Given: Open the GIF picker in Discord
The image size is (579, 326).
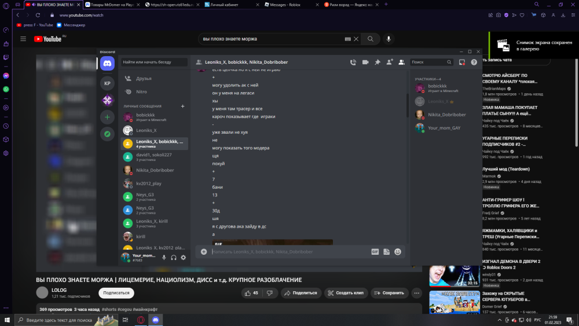Looking at the screenshot, I should coord(375,252).
